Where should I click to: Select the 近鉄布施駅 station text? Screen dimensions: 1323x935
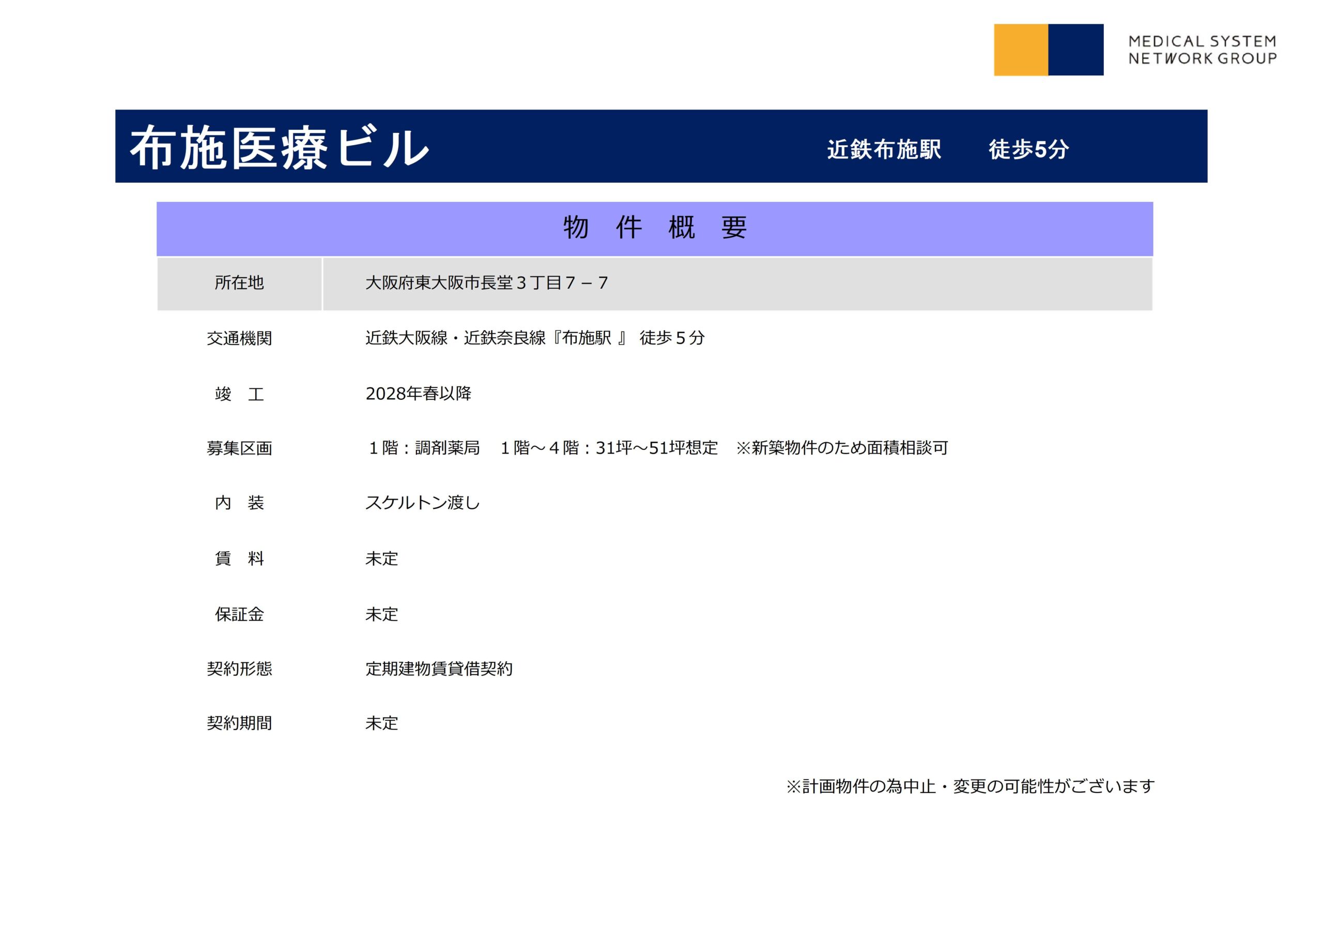[x=884, y=149]
